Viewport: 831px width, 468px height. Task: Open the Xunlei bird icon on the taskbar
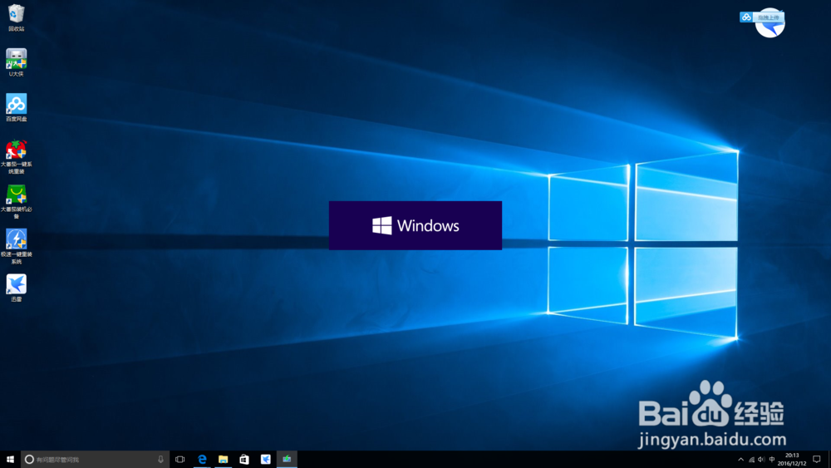266,460
